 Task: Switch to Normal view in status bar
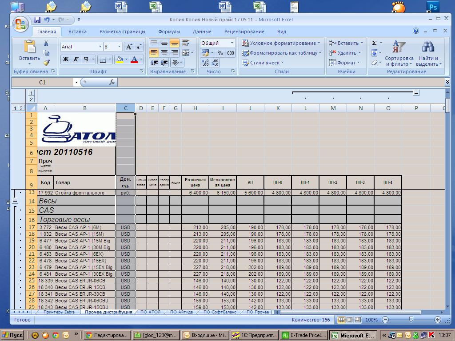tap(342, 320)
